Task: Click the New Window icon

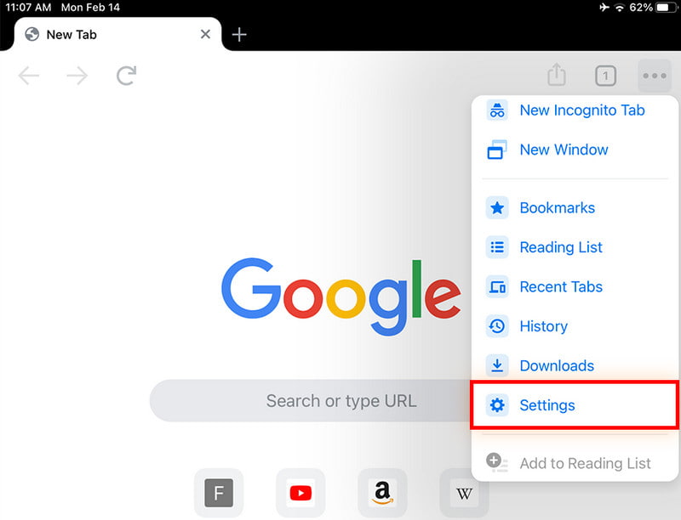Action: coord(497,150)
